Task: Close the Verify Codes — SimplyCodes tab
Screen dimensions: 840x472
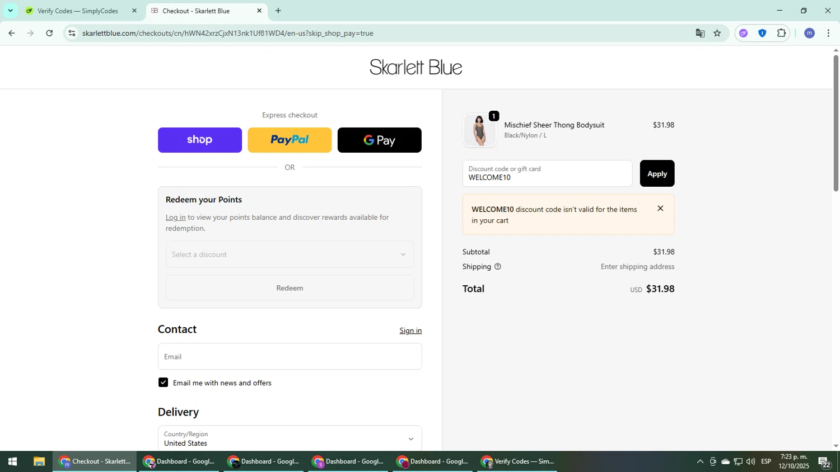Action: (134, 11)
